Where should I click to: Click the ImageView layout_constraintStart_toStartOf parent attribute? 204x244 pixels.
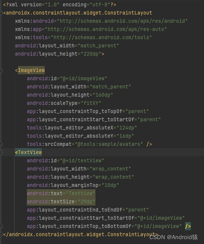[94, 120]
